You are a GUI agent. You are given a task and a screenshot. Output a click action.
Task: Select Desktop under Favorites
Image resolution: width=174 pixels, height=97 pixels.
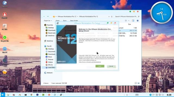tap(50, 27)
